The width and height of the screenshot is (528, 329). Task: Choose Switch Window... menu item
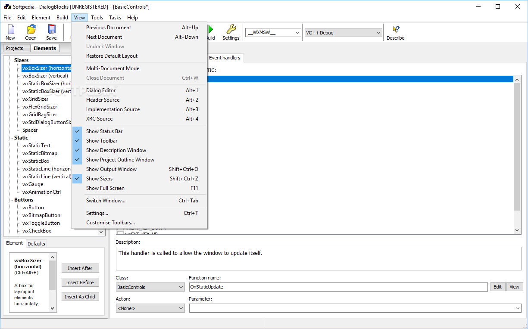click(140, 201)
